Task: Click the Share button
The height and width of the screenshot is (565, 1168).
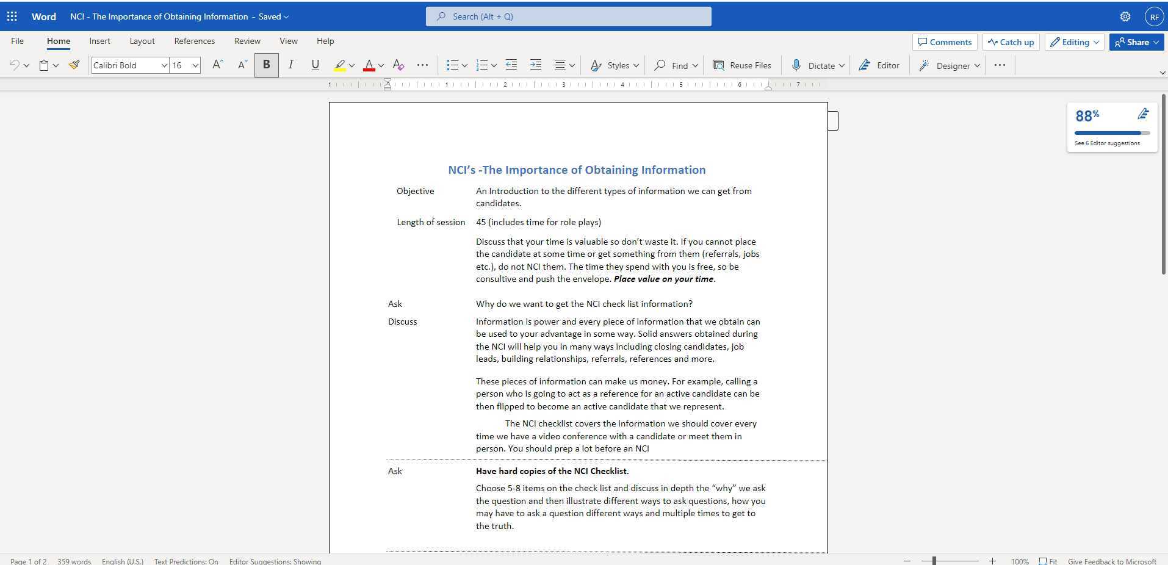Action: pyautogui.click(x=1136, y=42)
